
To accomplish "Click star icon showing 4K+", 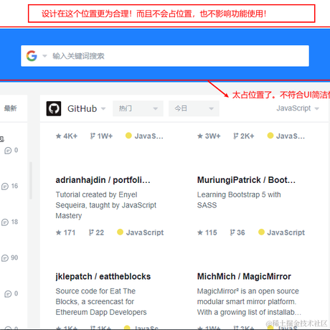I will (58, 136).
